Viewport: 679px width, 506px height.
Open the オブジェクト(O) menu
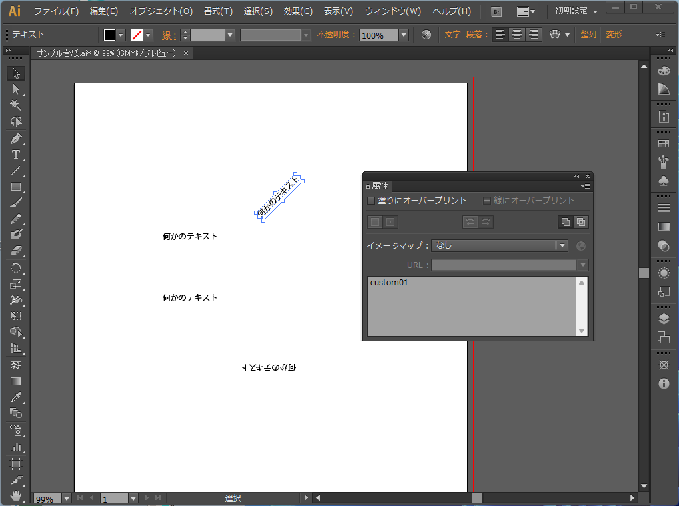[161, 11]
